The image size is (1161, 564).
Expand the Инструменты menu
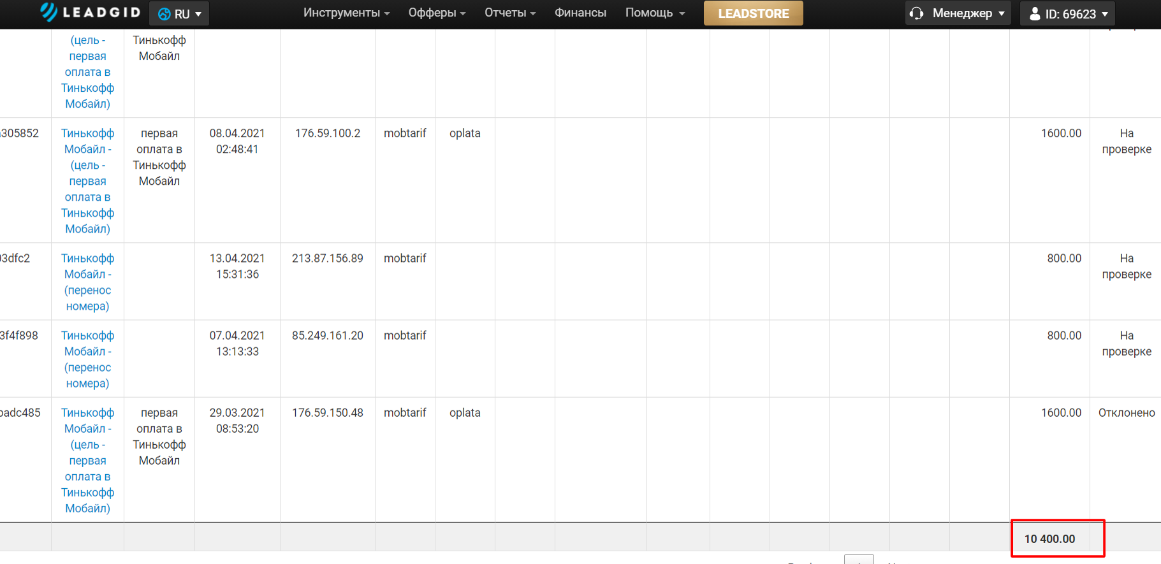346,13
